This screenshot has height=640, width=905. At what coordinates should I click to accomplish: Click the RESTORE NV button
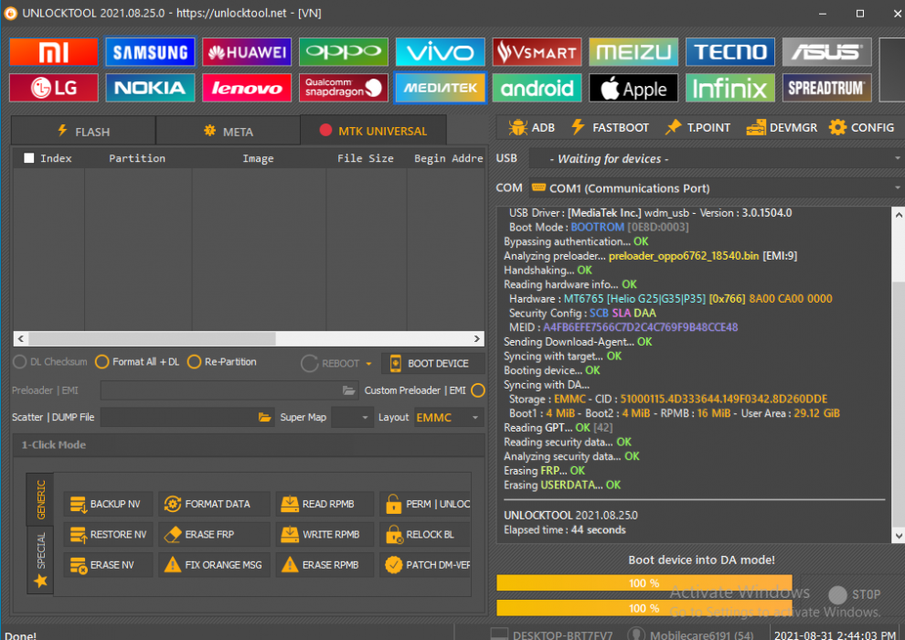109,534
